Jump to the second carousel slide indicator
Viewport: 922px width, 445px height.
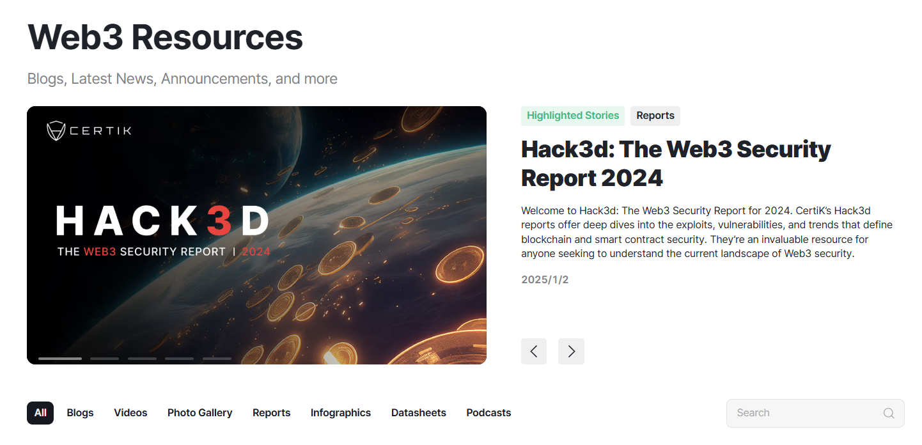click(104, 359)
